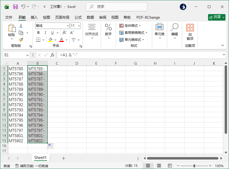Image resolution: width=229 pixels, height=169 pixels.
Task: Toggle italic formatting
Action: 45,32
